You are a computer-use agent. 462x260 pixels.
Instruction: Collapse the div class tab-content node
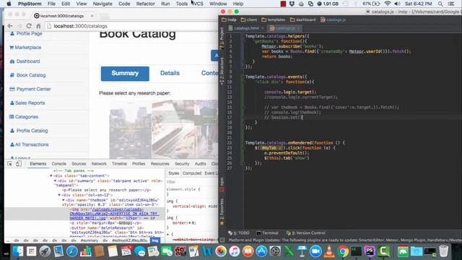pyautogui.click(x=51, y=176)
